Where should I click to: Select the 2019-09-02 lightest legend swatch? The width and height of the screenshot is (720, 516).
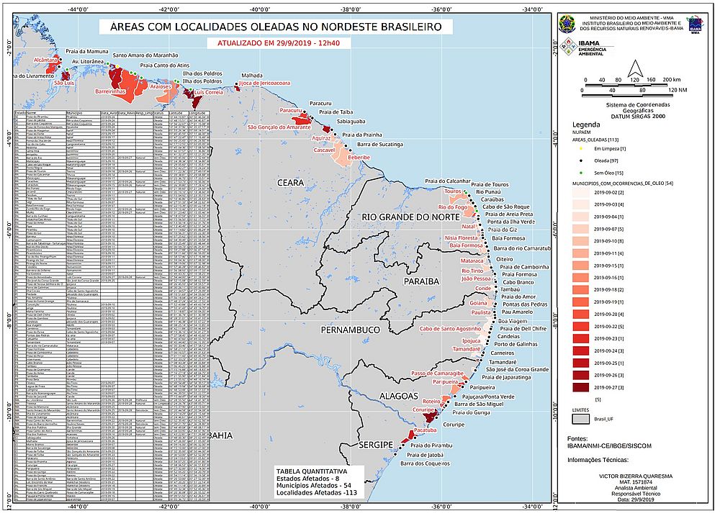581,194
